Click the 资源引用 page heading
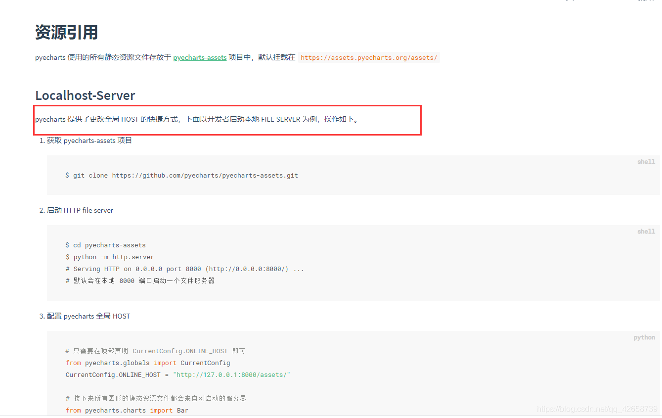 click(x=66, y=33)
